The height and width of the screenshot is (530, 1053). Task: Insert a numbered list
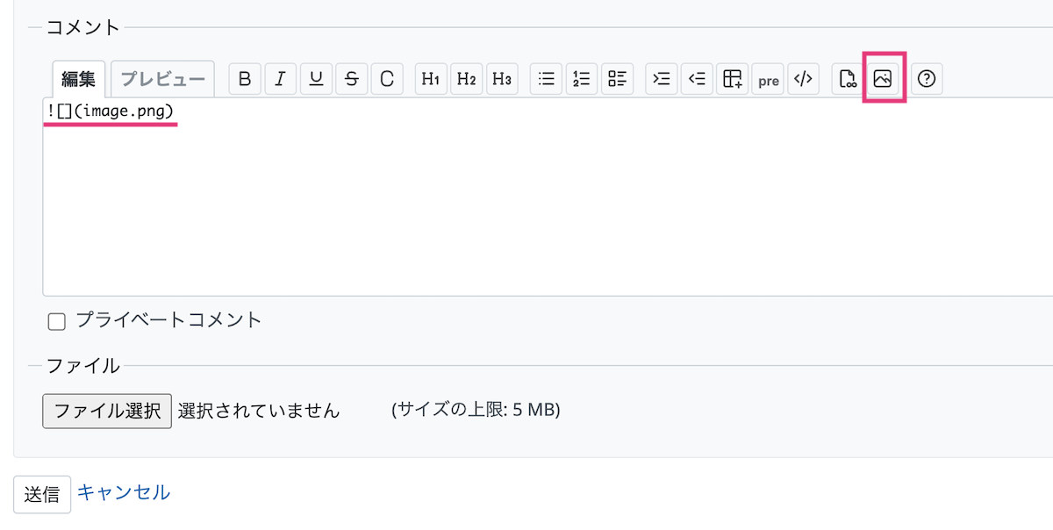[x=582, y=79]
